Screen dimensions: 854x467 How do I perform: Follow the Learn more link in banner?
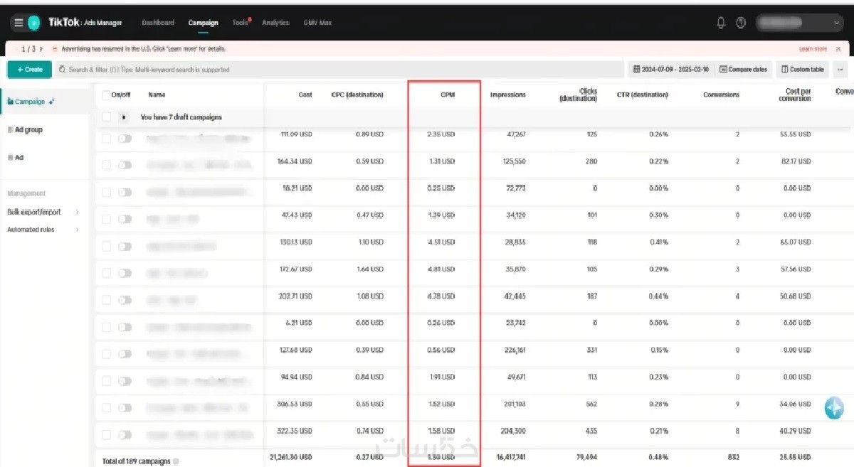tap(813, 48)
